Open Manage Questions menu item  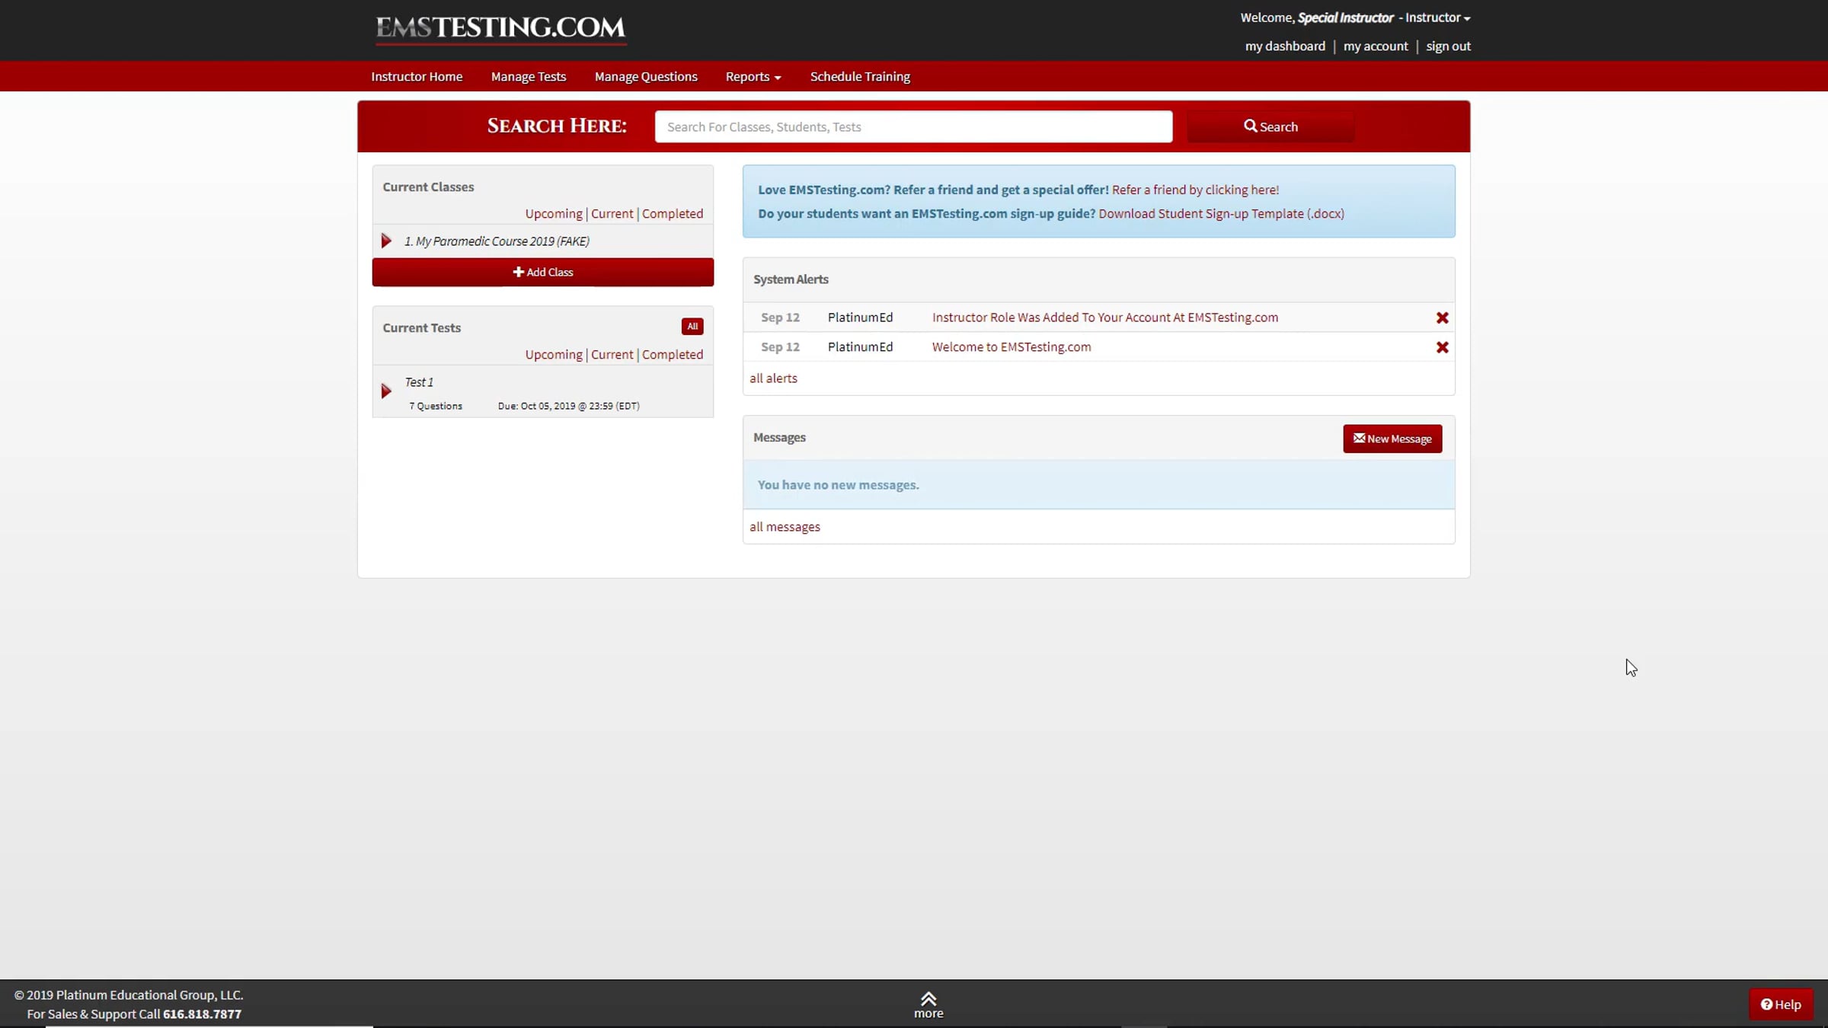click(x=646, y=76)
